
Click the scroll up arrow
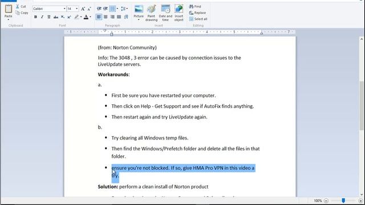point(362,39)
